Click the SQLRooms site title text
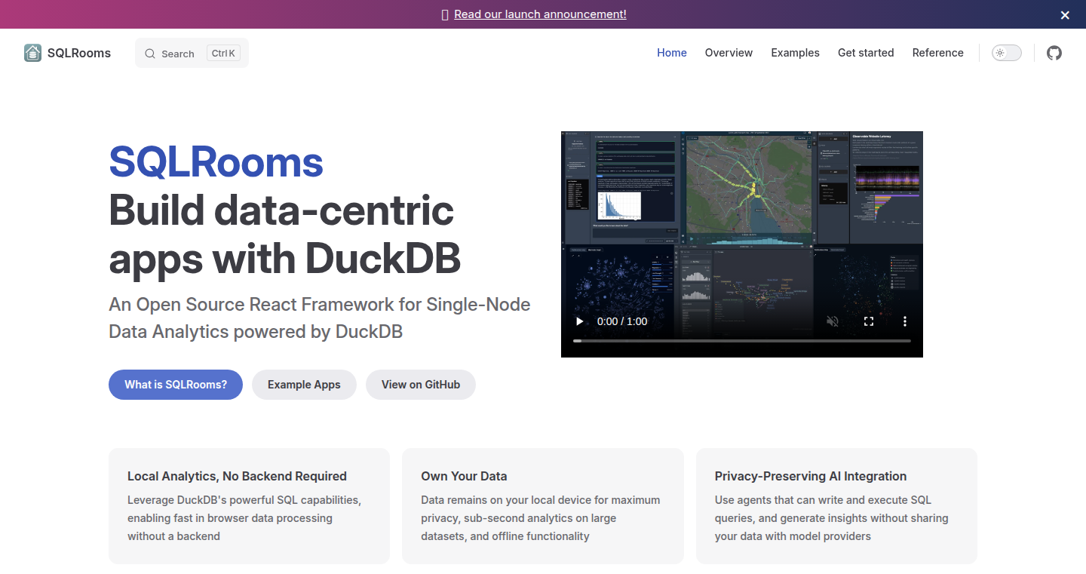The width and height of the screenshot is (1086, 574). (79, 53)
